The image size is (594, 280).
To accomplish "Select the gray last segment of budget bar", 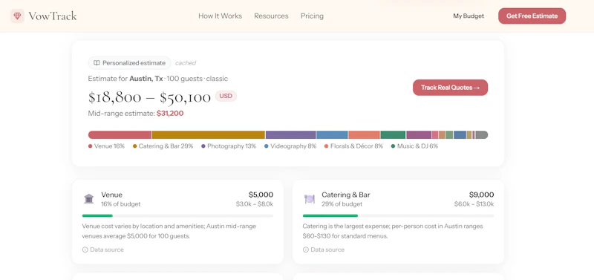I will (482, 135).
